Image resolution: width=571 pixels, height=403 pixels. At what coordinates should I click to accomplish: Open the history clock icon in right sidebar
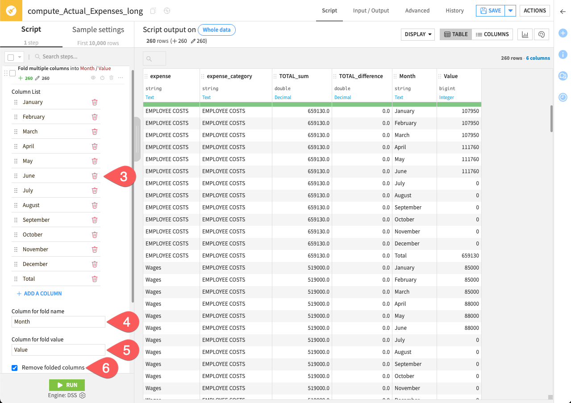[x=563, y=97]
